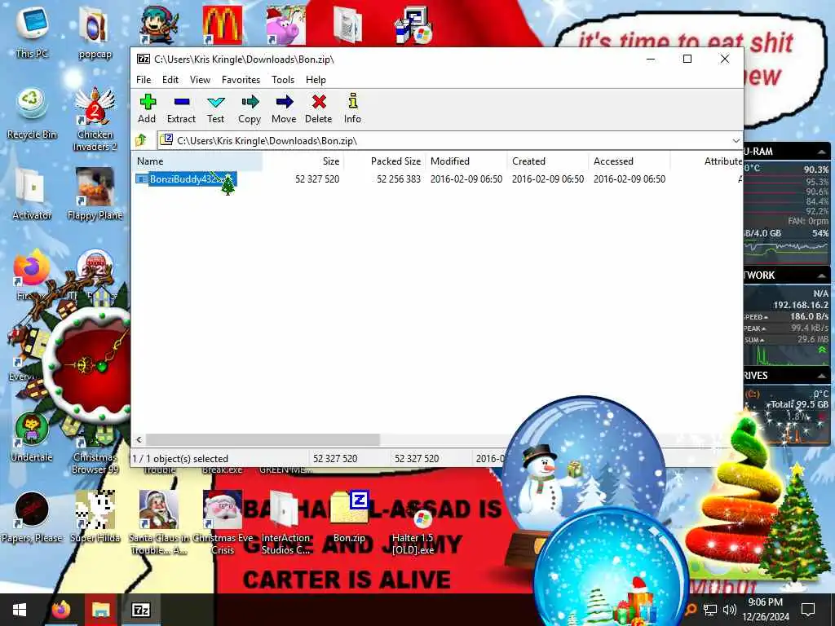Launch the Flappy Plane desktop shortcut
The height and width of the screenshot is (626, 835).
95,194
